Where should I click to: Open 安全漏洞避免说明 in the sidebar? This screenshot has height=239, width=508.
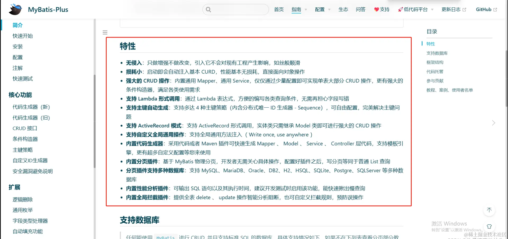(33, 171)
